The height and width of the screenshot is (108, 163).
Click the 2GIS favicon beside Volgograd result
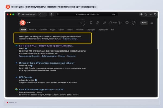17,89
